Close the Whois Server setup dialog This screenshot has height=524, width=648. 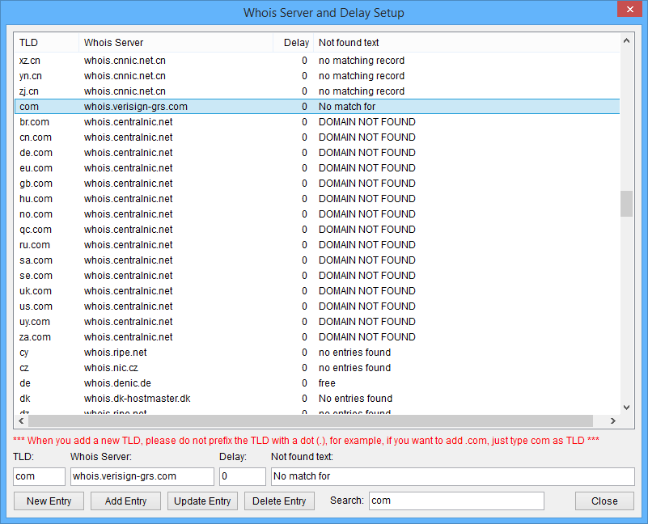604,501
